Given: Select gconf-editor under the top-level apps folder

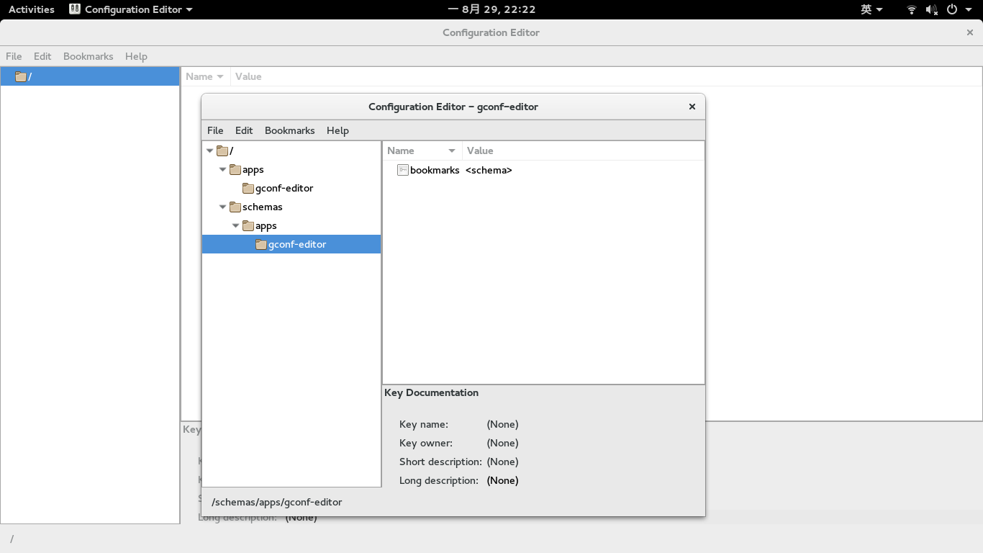Looking at the screenshot, I should [x=284, y=189].
